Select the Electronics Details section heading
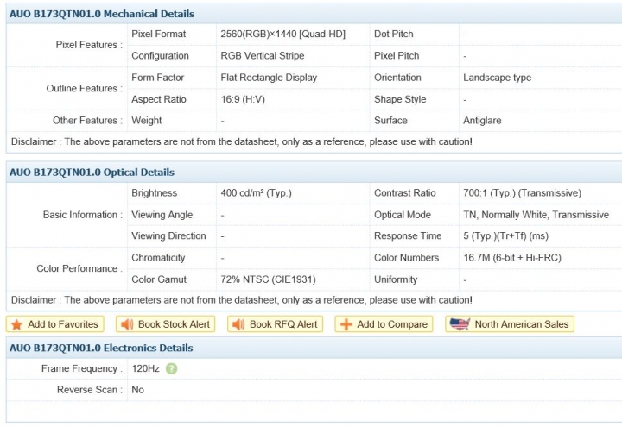The width and height of the screenshot is (622, 427). pyautogui.click(x=101, y=348)
